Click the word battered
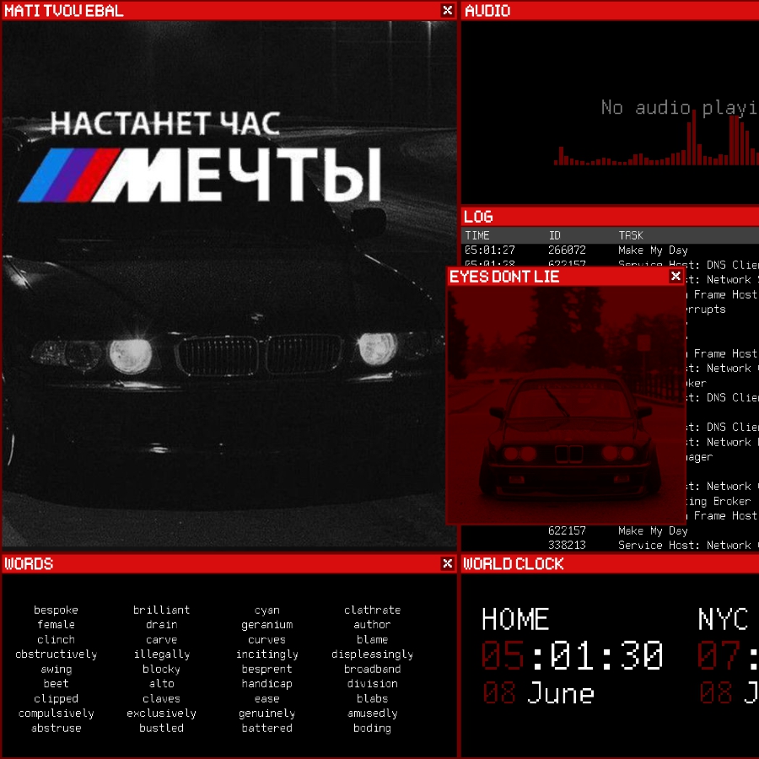This screenshot has width=759, height=759. point(267,728)
